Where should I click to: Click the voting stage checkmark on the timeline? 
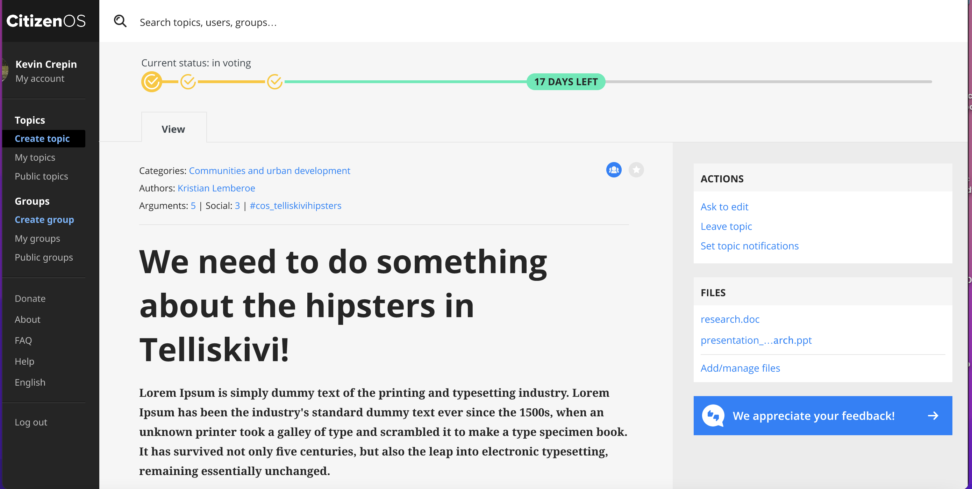(275, 81)
